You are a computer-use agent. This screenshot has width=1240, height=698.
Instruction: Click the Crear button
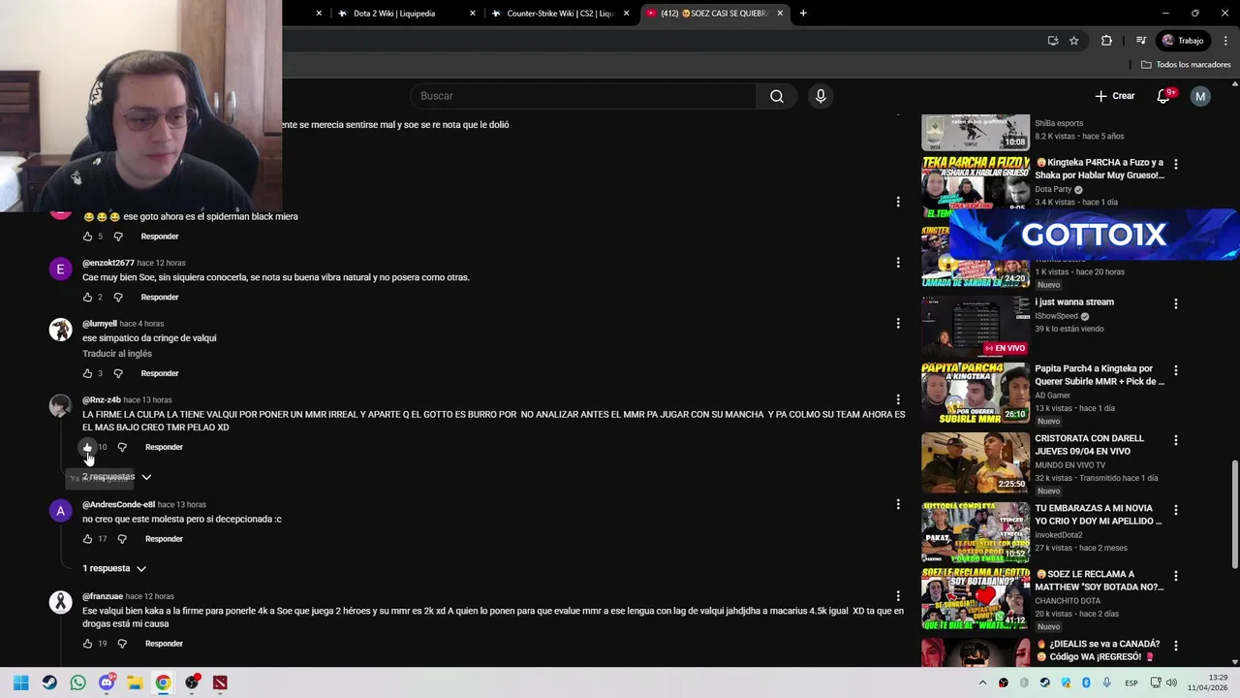1114,96
